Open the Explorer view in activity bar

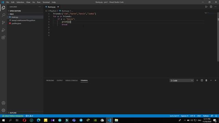click(x=3, y=8)
